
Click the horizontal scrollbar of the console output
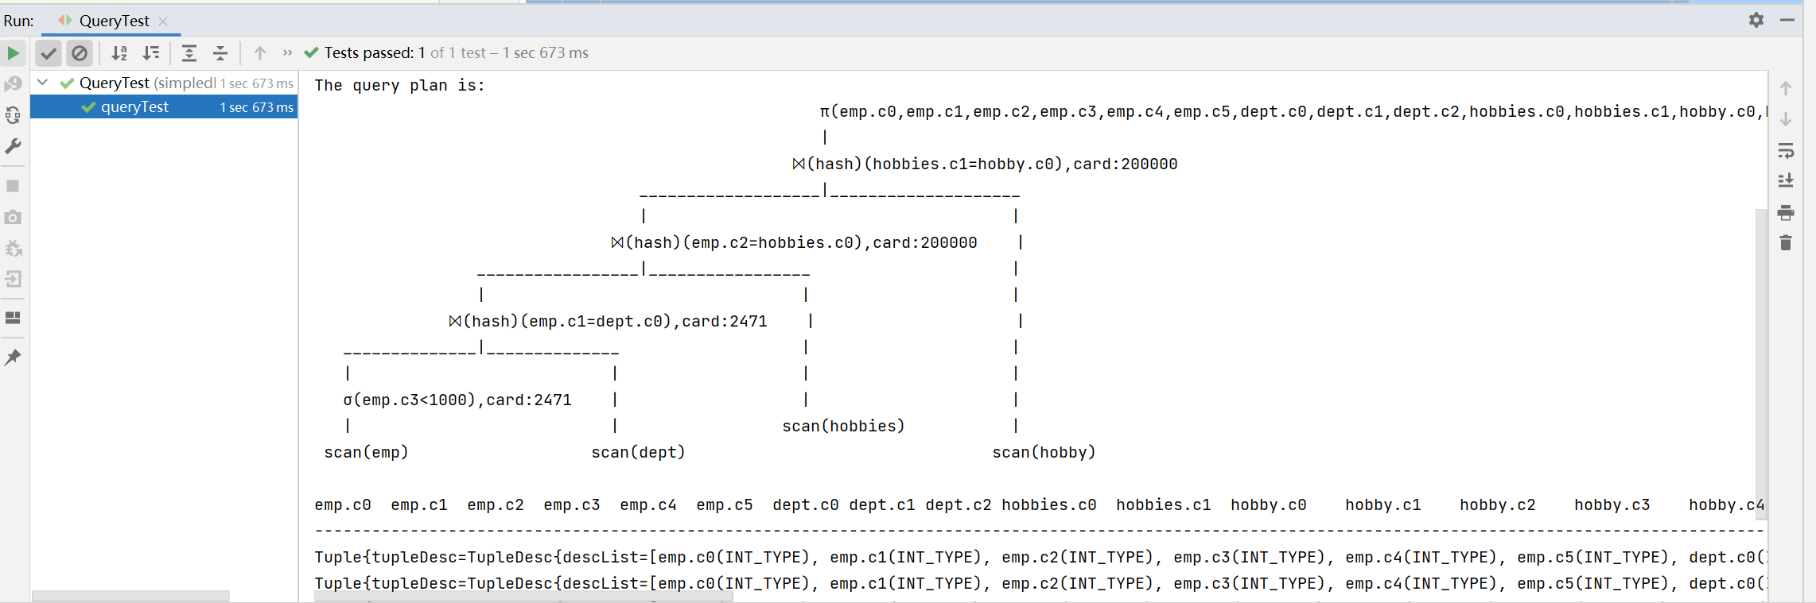click(x=523, y=597)
